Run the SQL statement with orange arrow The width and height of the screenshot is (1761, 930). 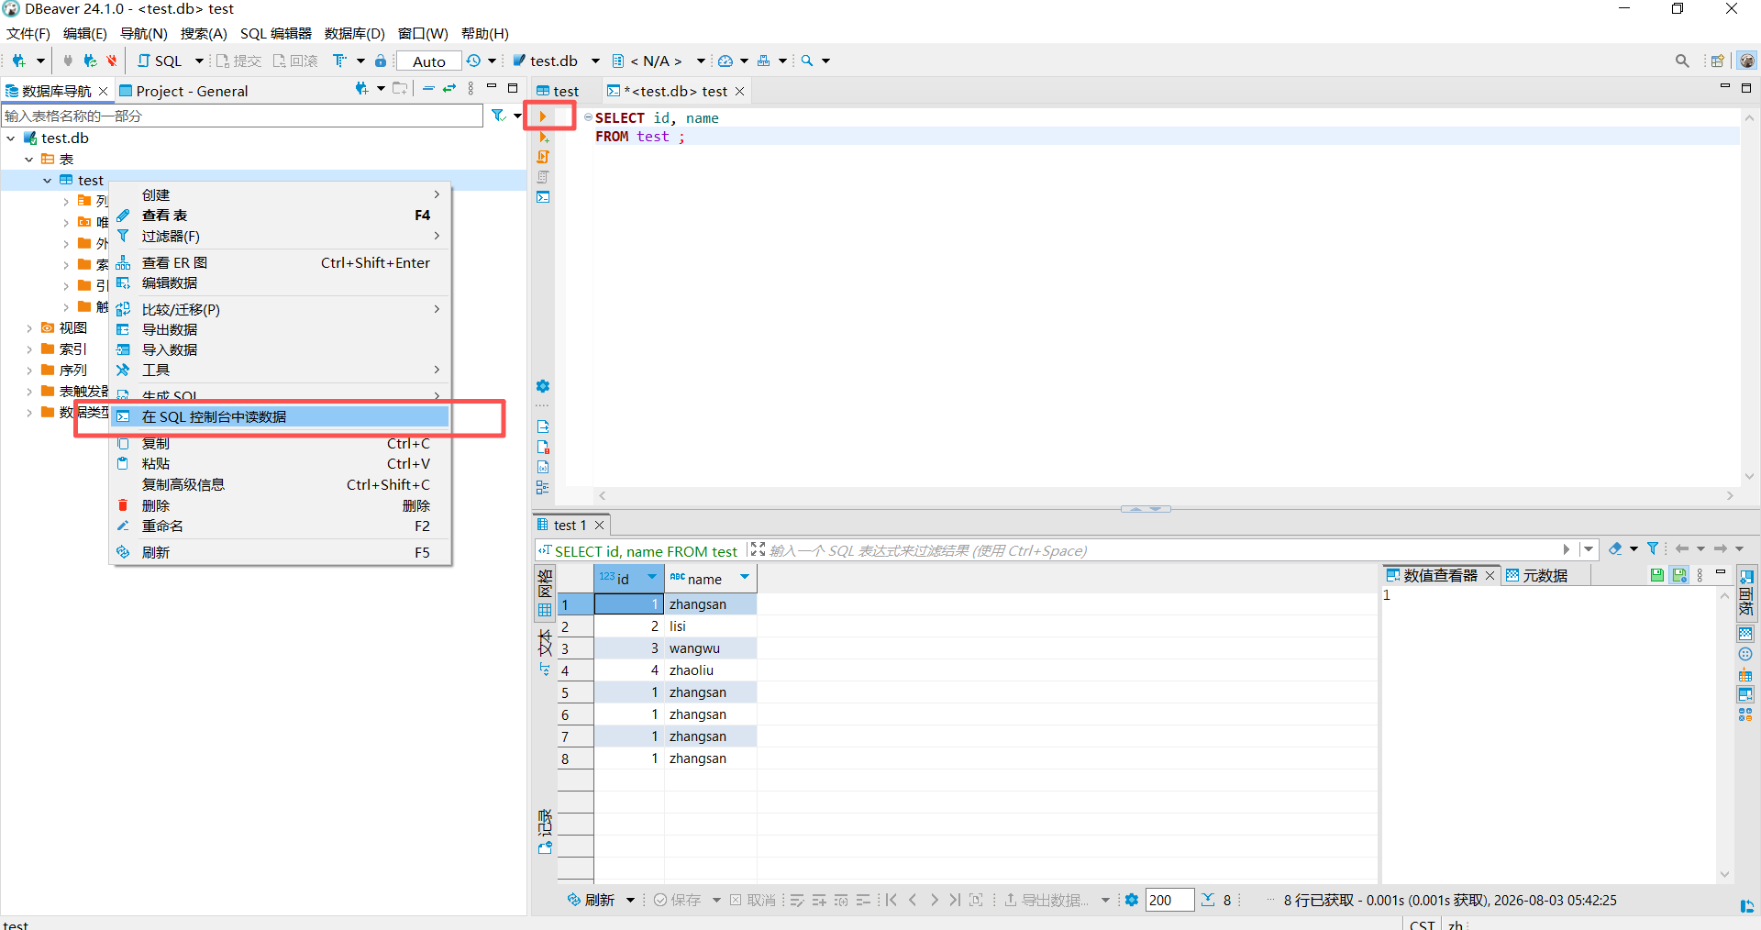pyautogui.click(x=543, y=116)
